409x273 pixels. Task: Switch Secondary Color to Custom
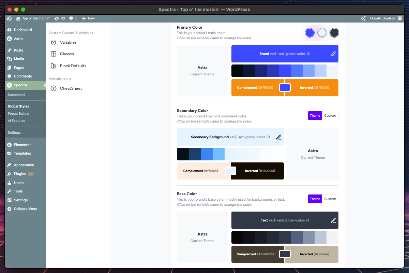(330, 116)
